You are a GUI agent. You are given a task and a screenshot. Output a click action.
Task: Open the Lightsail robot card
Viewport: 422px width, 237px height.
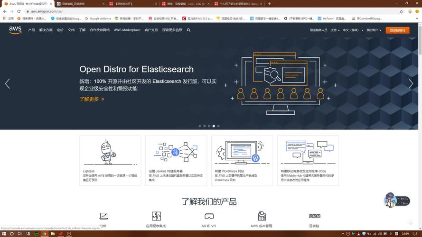tap(110, 160)
